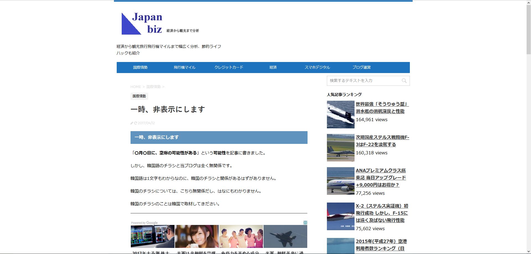
Task: Click the submarine ranking thumbnail
Action: (x=340, y=115)
